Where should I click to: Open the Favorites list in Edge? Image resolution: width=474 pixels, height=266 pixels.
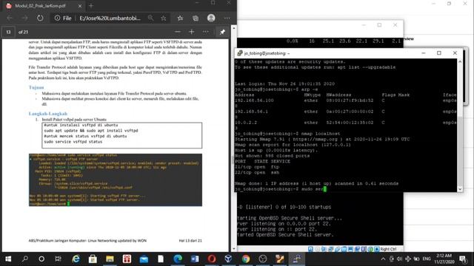[x=180, y=18]
